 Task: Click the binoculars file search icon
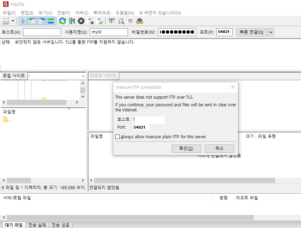139,21
